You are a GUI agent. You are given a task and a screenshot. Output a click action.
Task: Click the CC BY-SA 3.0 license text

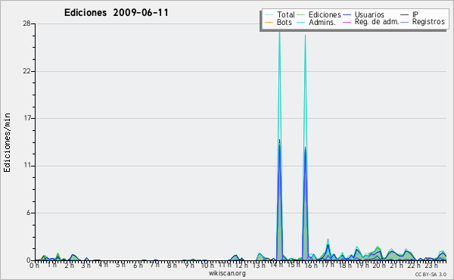431,274
